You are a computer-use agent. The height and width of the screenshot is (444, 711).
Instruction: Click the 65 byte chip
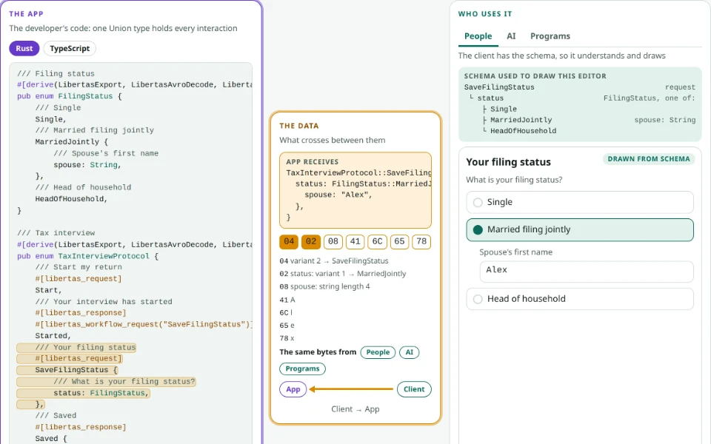399,241
